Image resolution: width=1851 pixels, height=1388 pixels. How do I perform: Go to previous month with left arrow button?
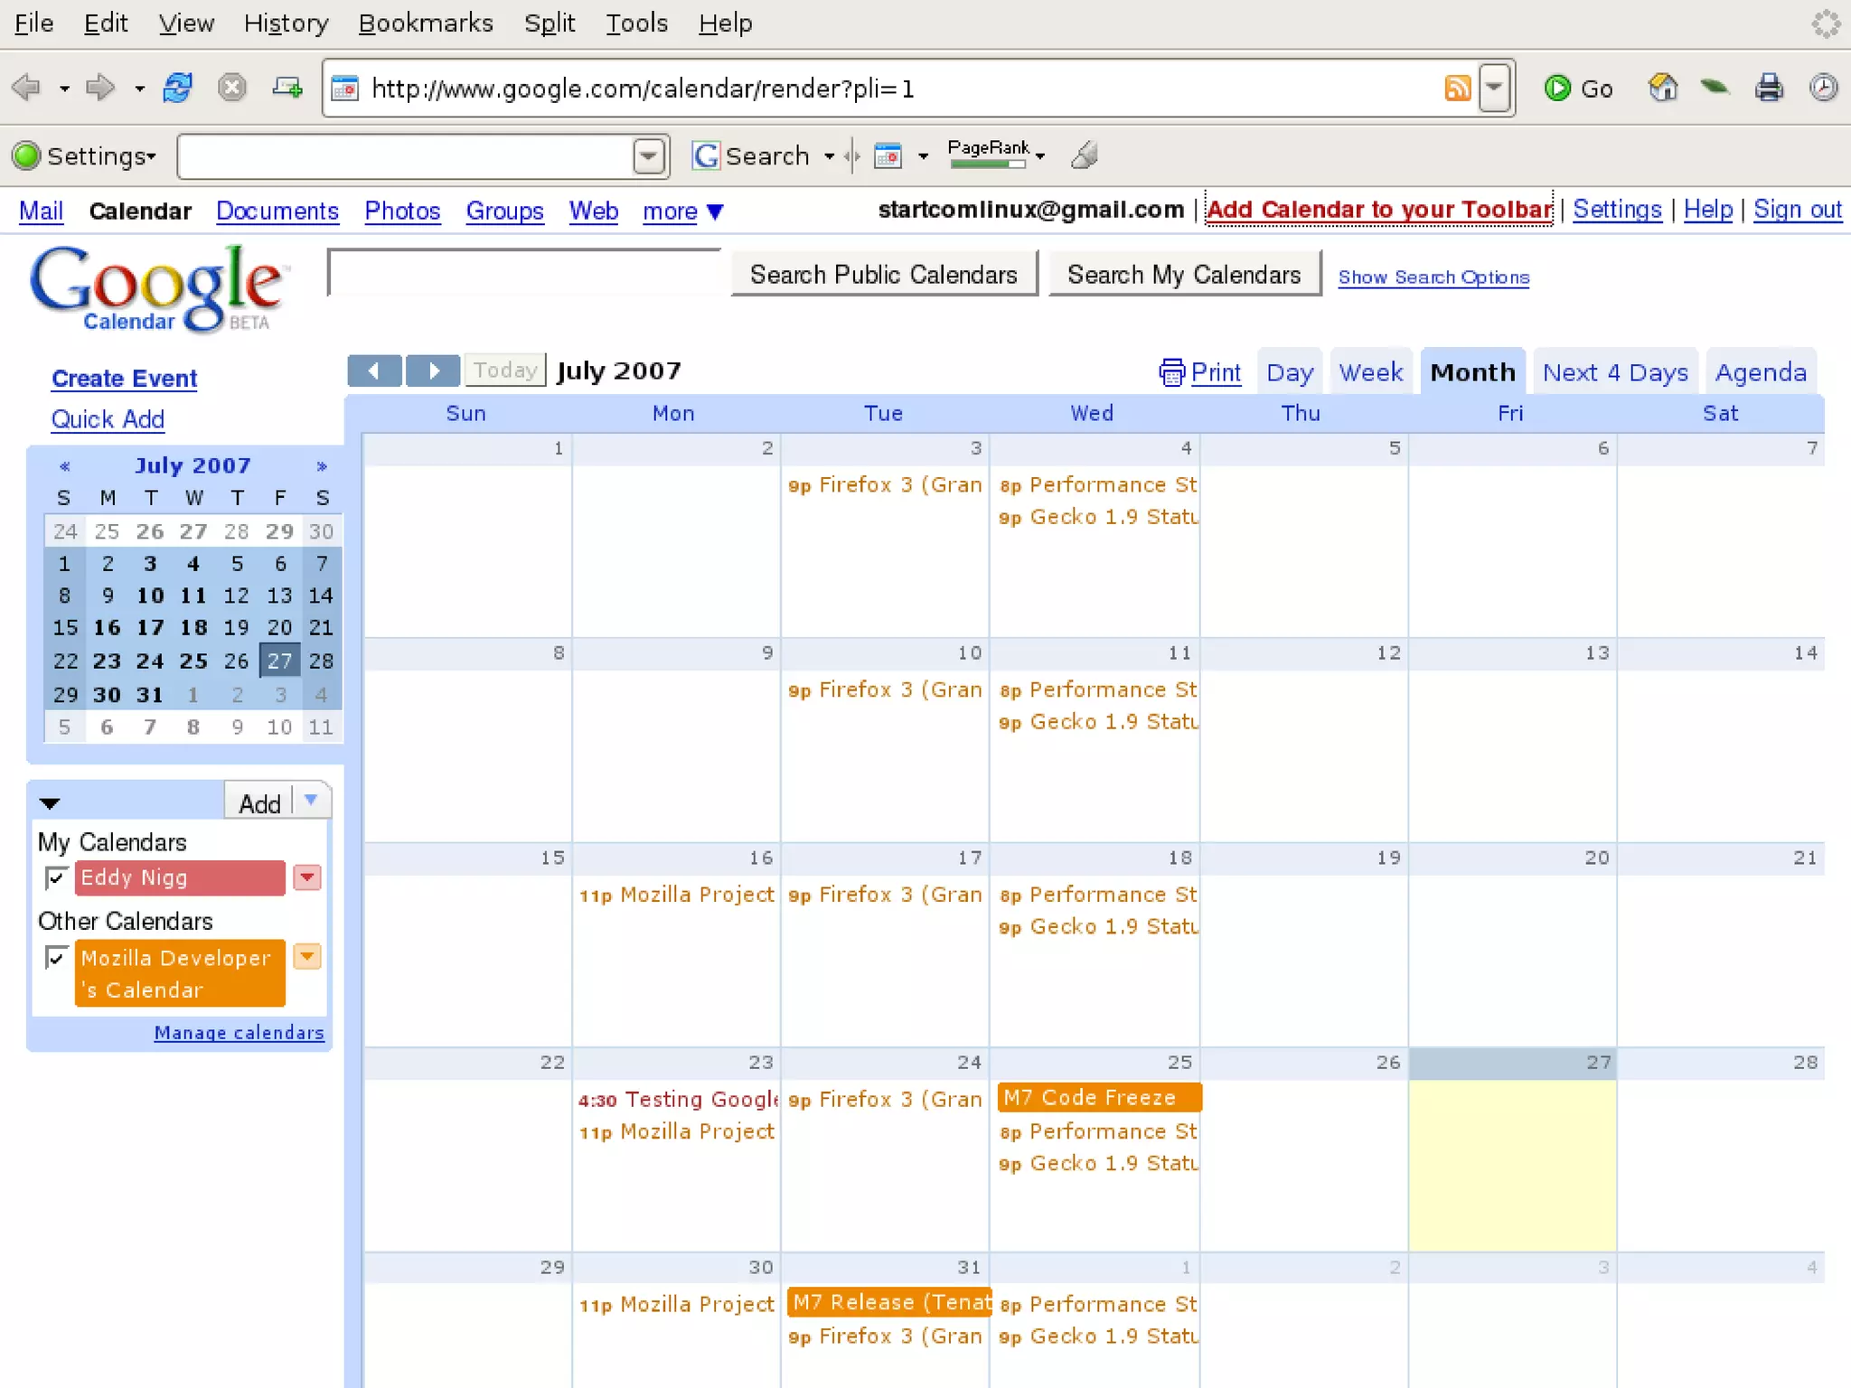tap(374, 370)
